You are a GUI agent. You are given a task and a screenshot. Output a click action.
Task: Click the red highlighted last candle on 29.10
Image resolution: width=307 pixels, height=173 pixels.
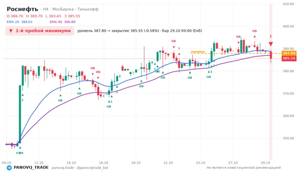pos(271,56)
